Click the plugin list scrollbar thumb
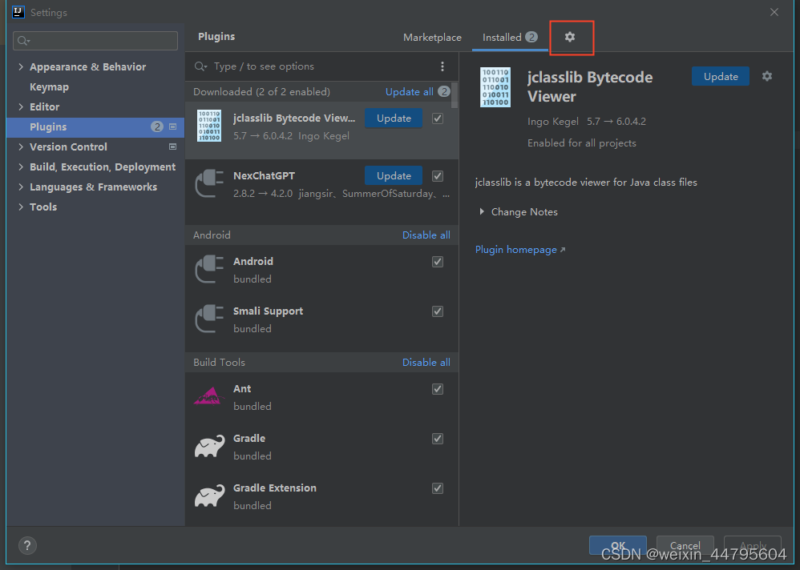This screenshot has height=570, width=800. (454, 94)
